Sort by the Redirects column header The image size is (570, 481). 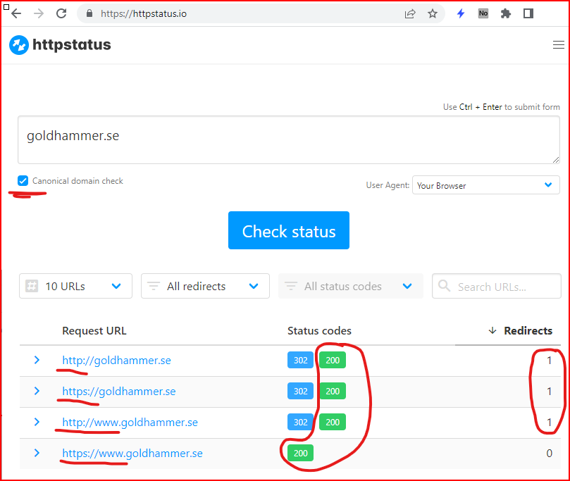(528, 330)
